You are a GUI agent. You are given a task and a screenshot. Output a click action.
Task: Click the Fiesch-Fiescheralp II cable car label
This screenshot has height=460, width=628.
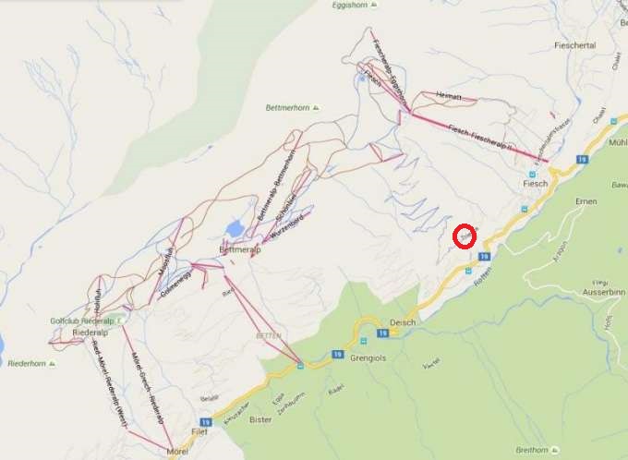[x=480, y=138]
